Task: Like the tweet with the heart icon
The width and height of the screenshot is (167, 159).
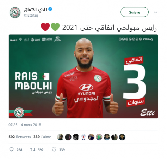Action: (x=54, y=149)
